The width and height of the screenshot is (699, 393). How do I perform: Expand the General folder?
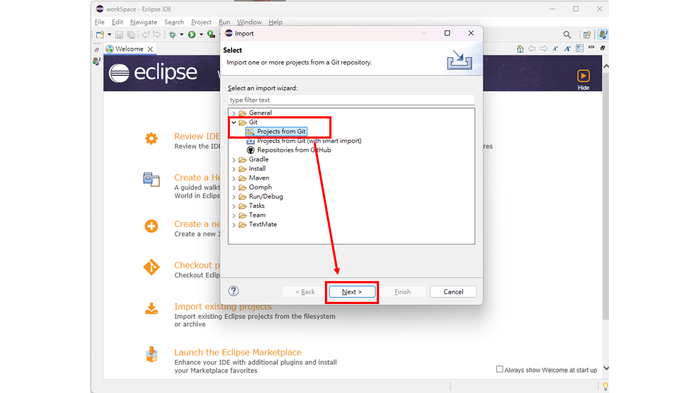pos(234,114)
